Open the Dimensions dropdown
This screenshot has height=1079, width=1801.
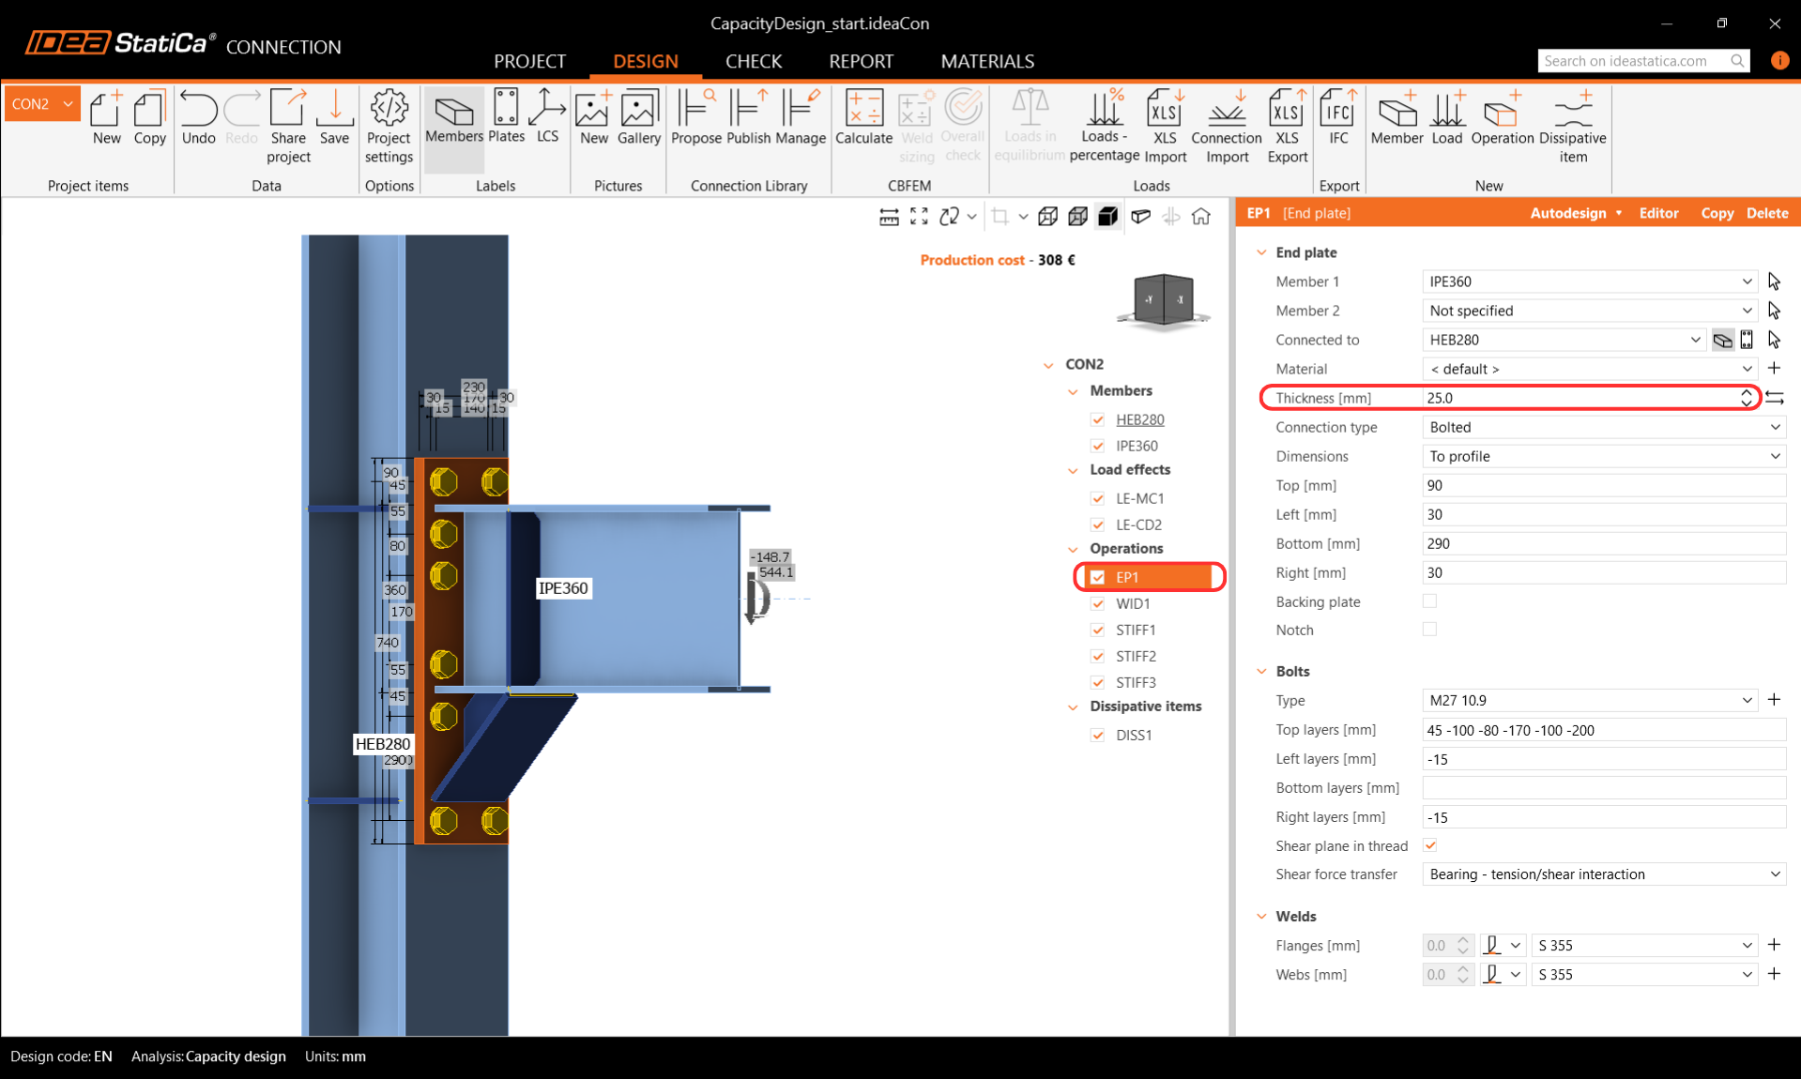point(1604,456)
